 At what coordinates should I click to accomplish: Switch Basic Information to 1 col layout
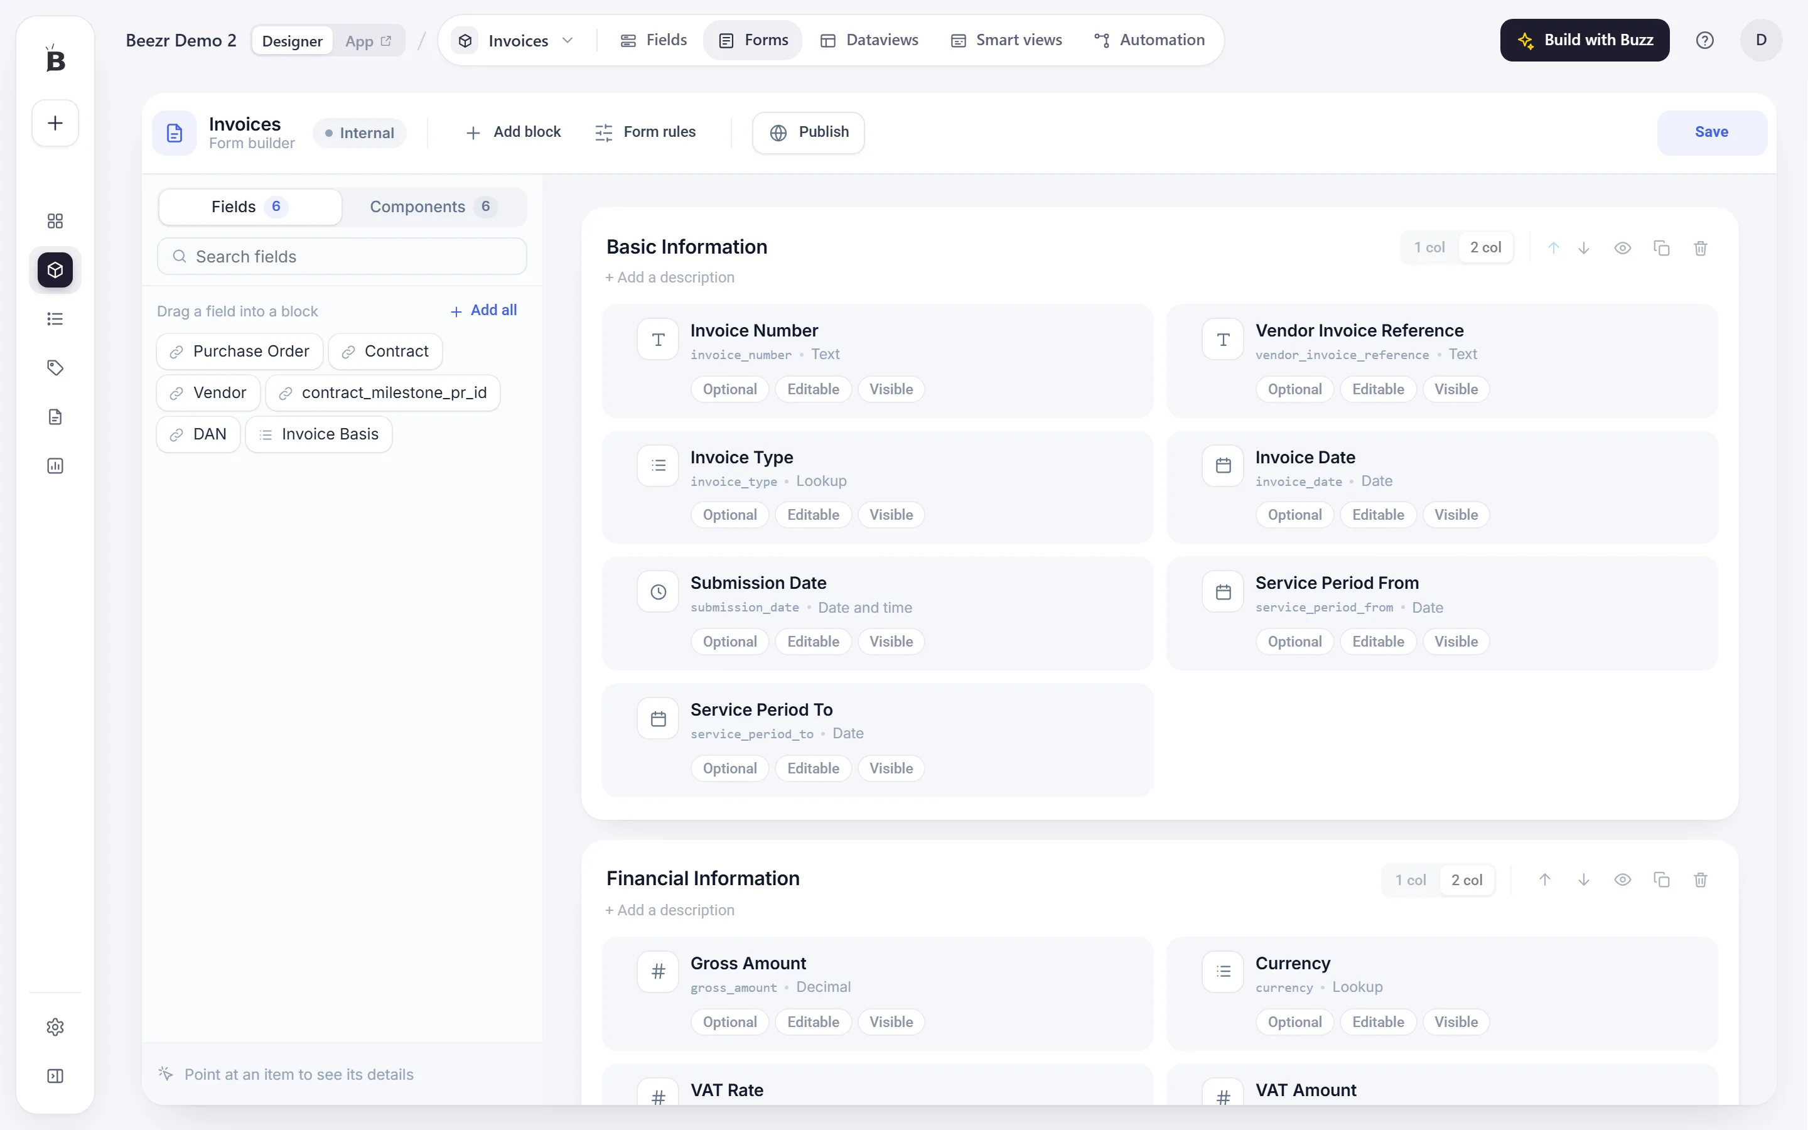1429,248
